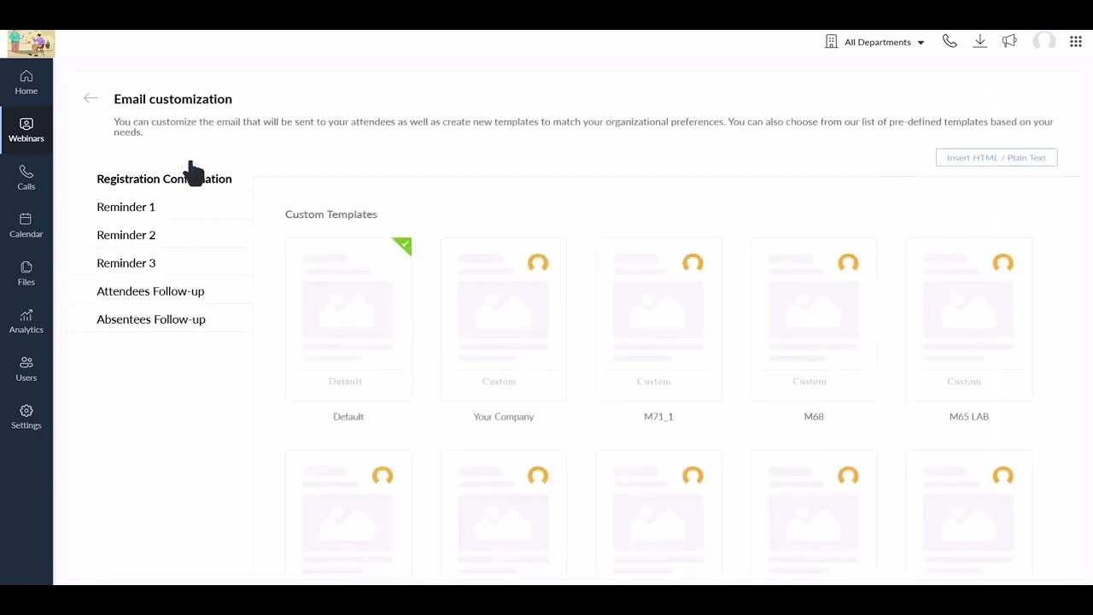Screen dimensions: 1093x615
Task: Select the M68 template thumbnail
Action: coord(814,319)
